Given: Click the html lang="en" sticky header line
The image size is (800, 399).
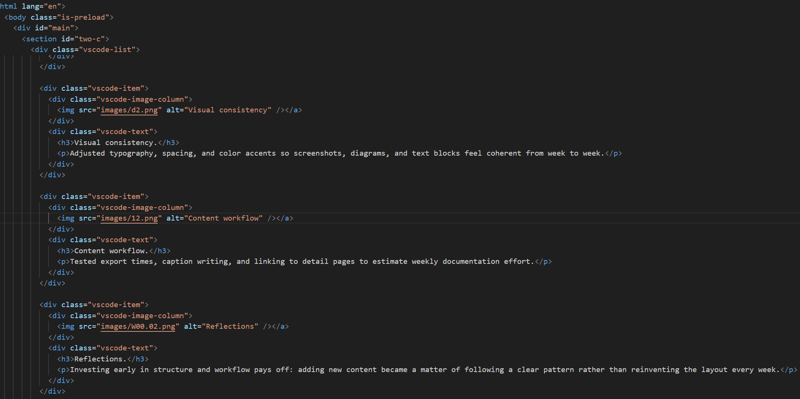Looking at the screenshot, I should [x=32, y=6].
